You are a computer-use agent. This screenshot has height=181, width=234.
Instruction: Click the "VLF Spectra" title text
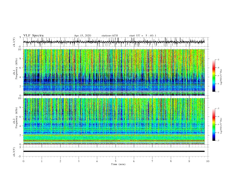[x=33, y=35]
